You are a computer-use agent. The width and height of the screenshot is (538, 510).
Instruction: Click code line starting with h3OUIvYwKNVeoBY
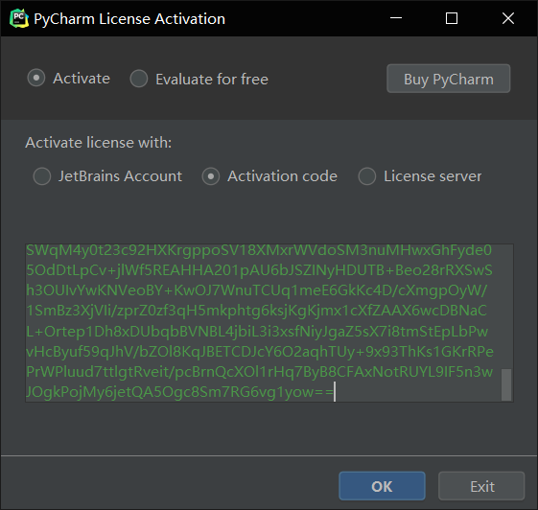click(257, 290)
